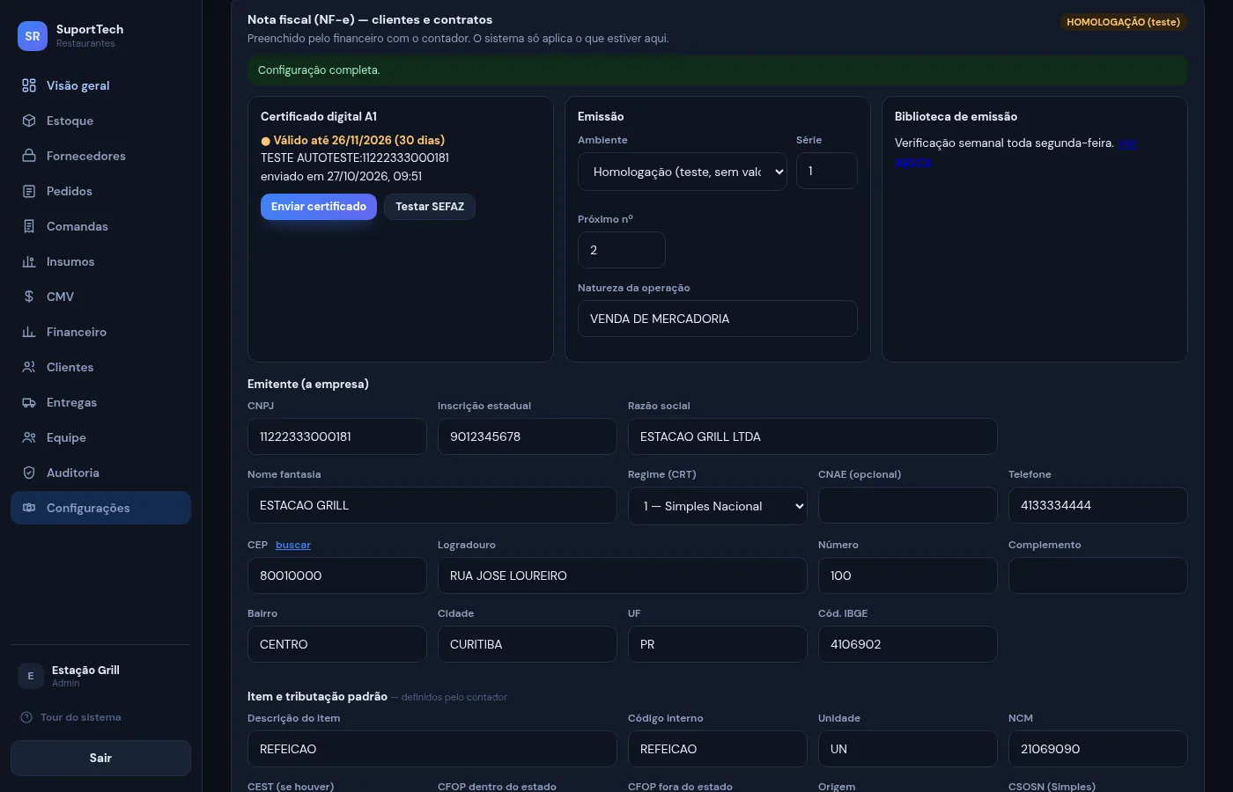Click the Próximo nº field
The image size is (1233, 792).
click(x=622, y=250)
